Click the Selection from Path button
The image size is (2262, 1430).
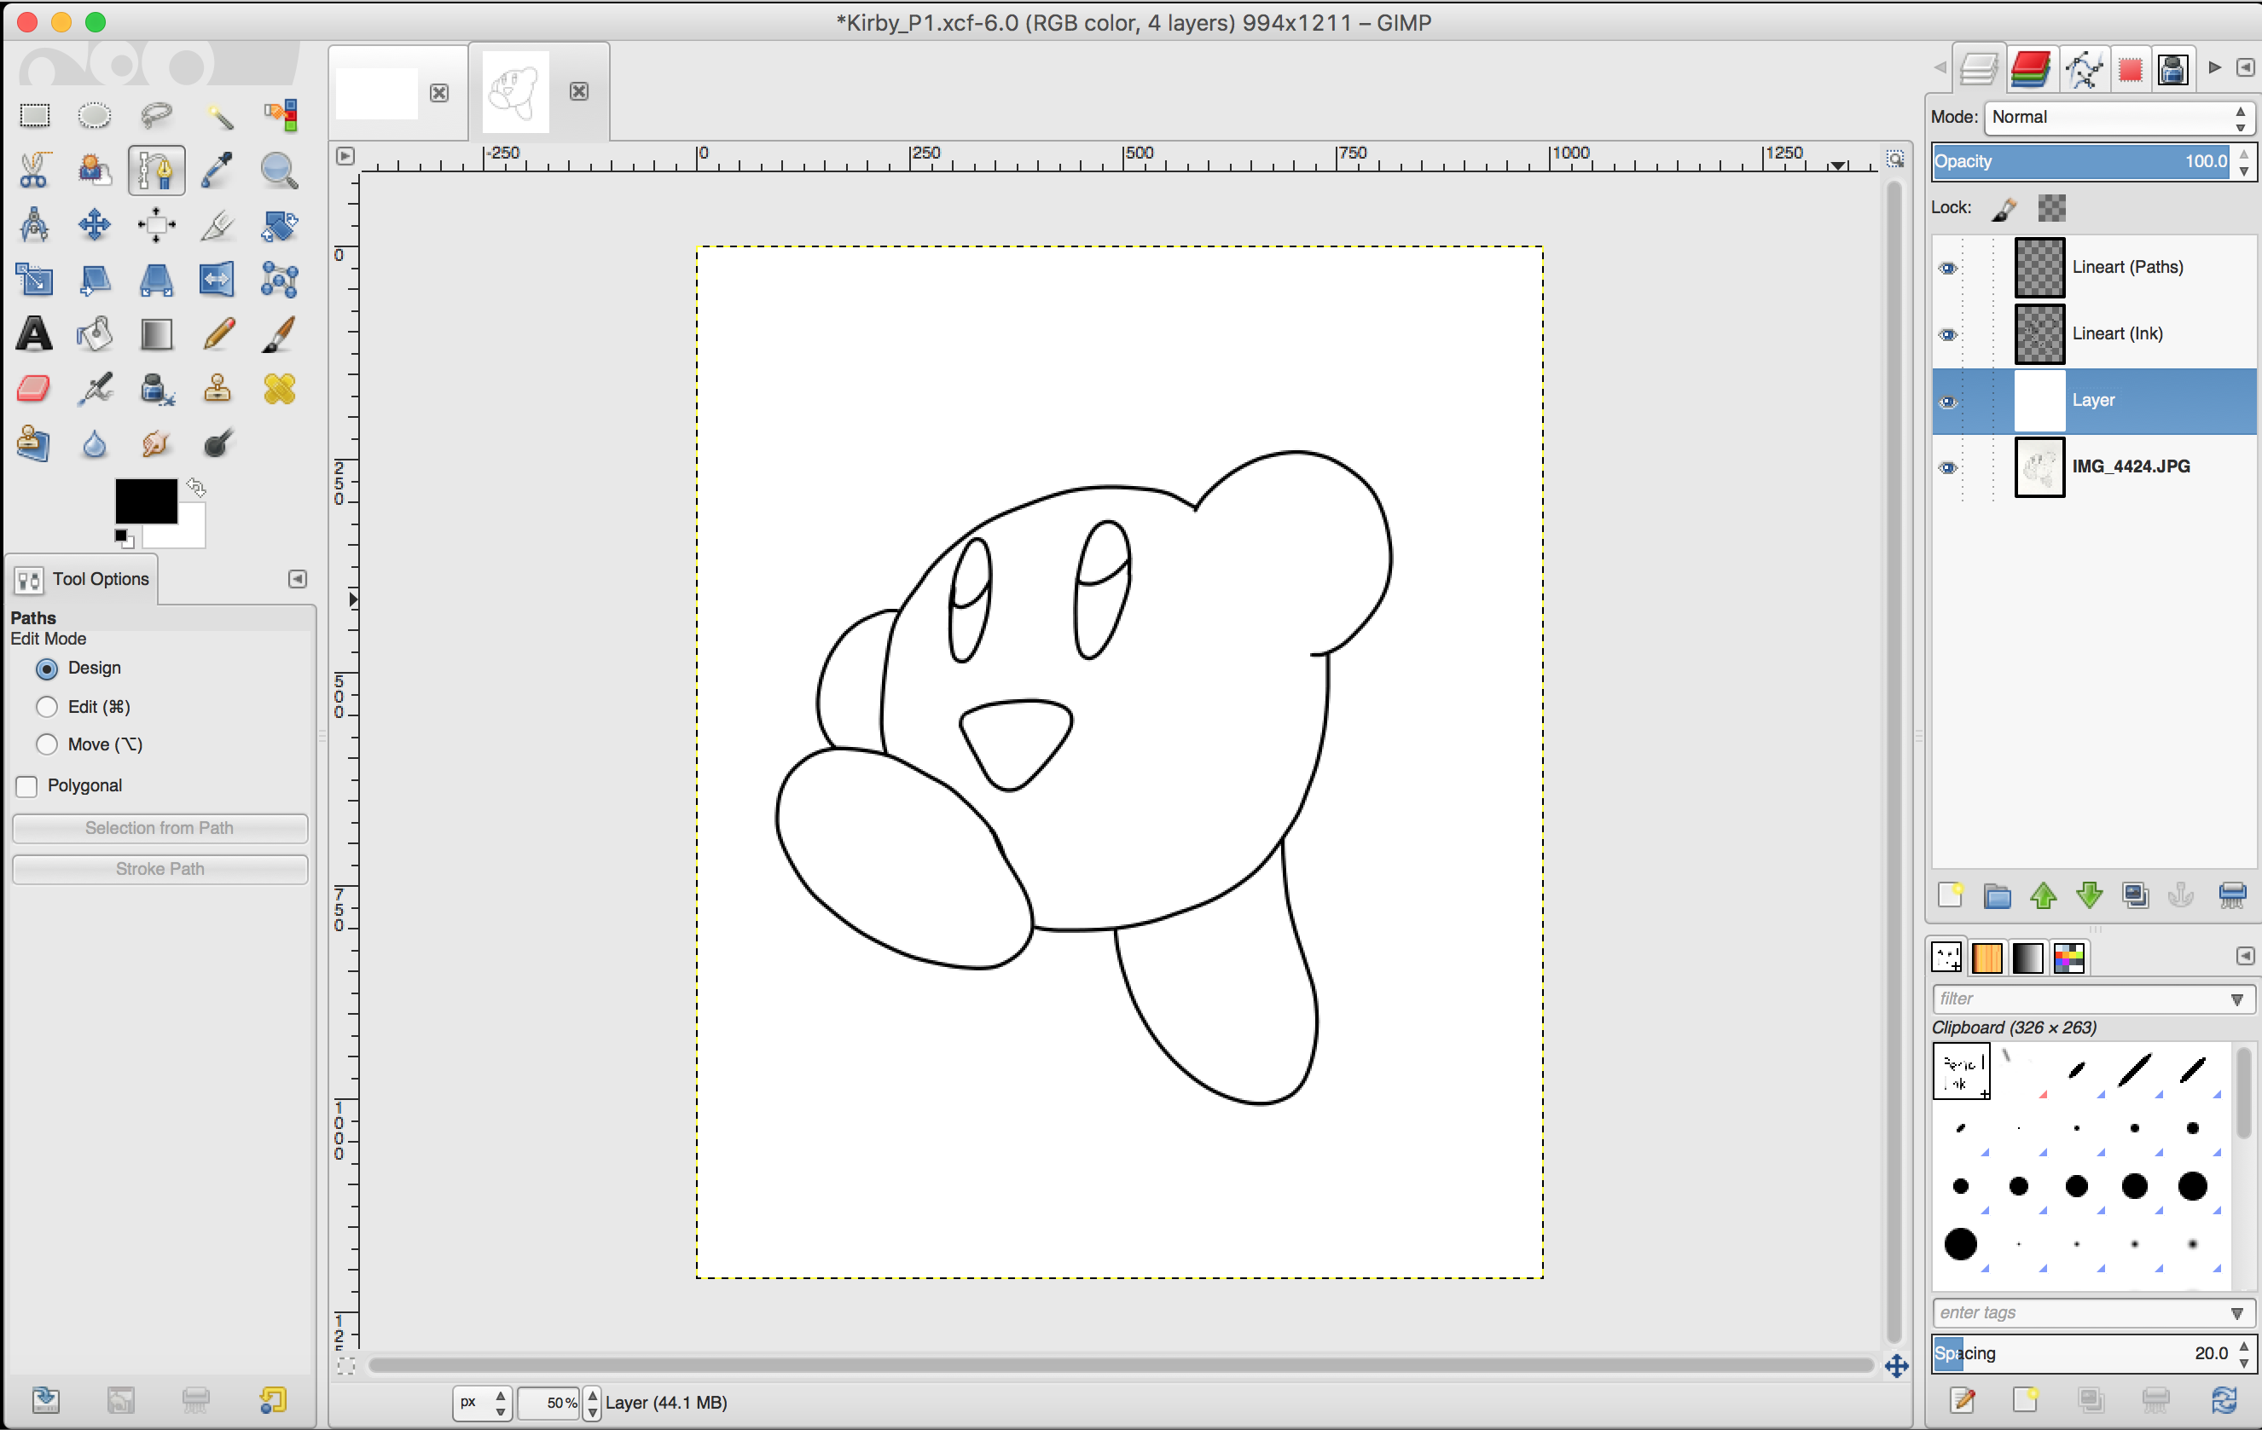pos(159,828)
